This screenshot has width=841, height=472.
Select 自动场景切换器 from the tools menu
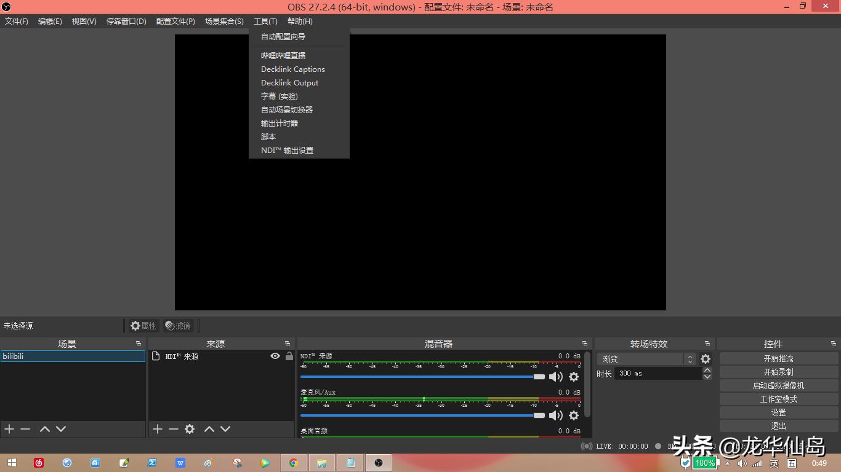[x=287, y=109]
